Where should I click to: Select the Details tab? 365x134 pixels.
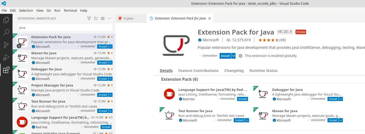click(x=166, y=71)
